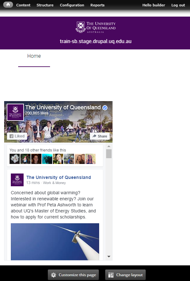Screen dimensions: 190x281
Task: Click the feed scrollbar up arrow
Action: tap(109, 146)
